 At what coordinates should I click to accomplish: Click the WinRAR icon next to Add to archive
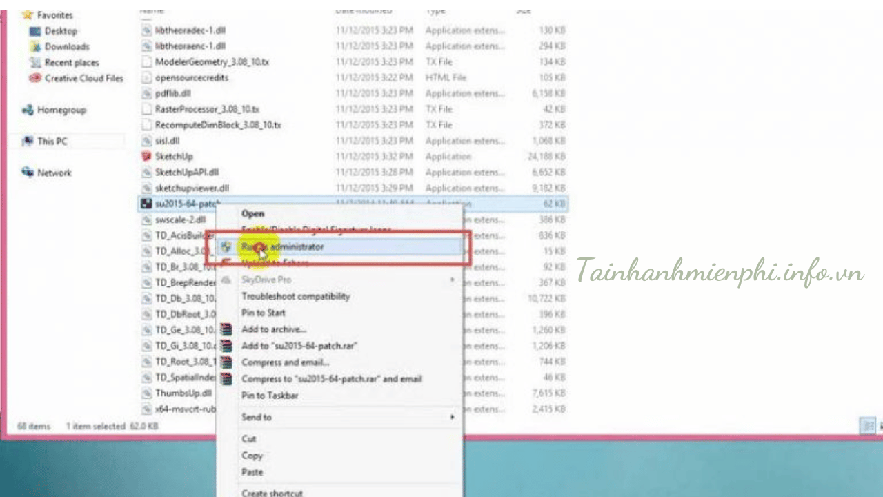226,329
